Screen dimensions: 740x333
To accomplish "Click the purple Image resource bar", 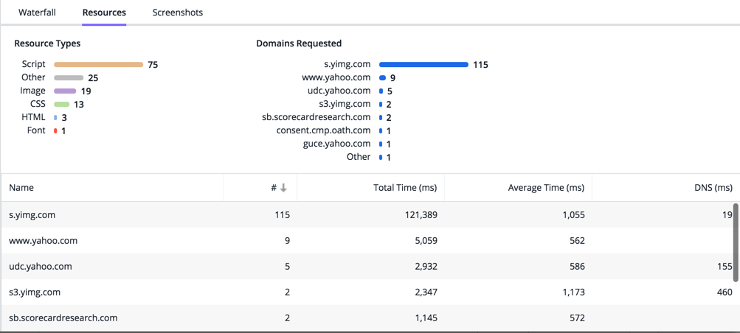I will tap(65, 91).
